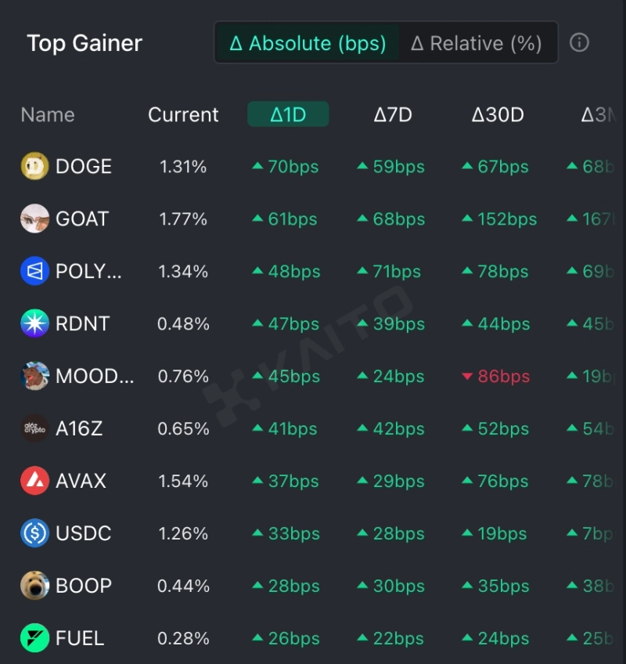Click the DOGE coin icon
Screen dimensions: 626x664
[x=34, y=167]
